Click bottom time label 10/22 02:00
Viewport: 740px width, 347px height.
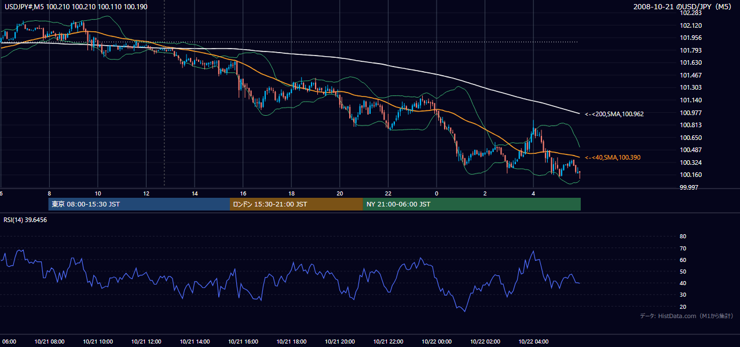(485, 341)
